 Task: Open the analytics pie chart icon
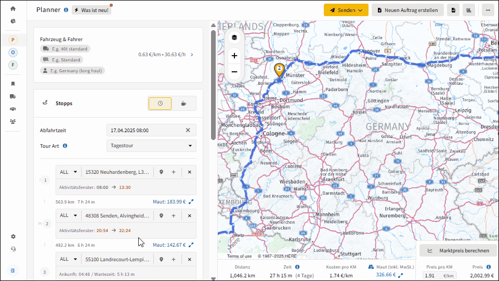(x=12, y=21)
